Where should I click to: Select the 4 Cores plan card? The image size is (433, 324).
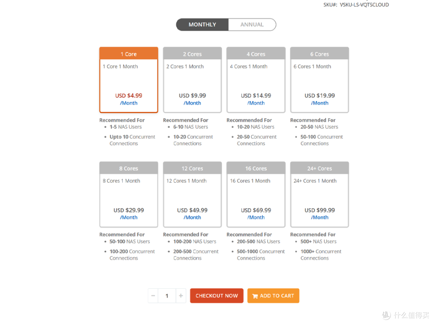tap(256, 80)
